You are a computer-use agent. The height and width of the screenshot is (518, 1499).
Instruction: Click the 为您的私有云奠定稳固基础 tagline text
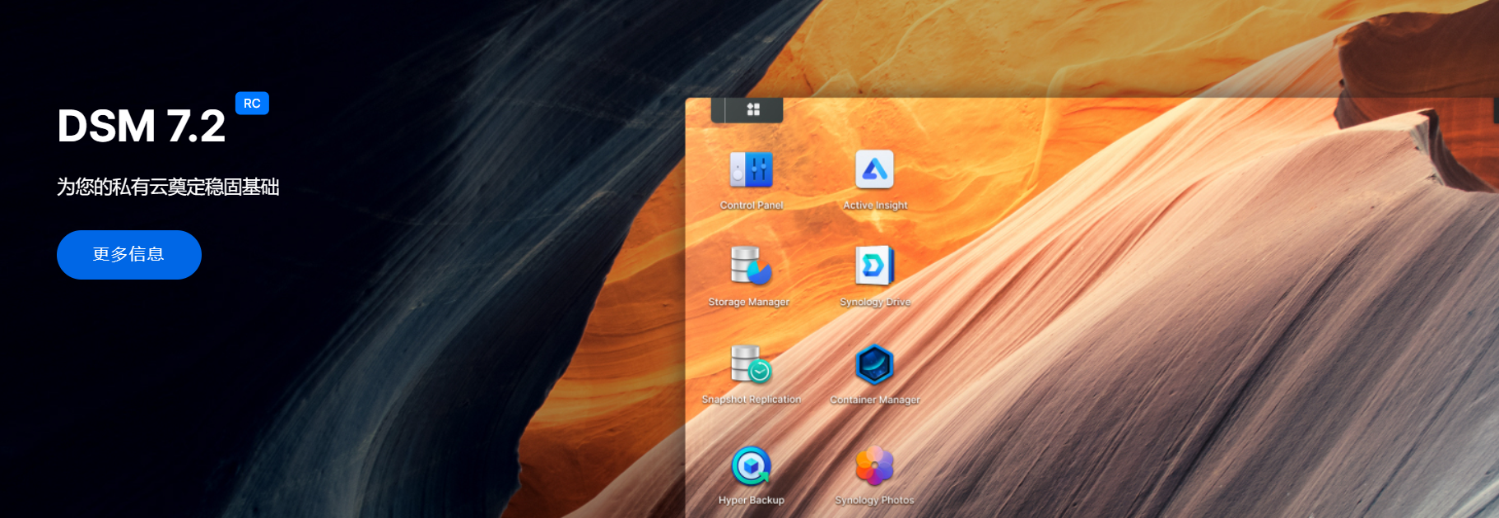(x=168, y=187)
